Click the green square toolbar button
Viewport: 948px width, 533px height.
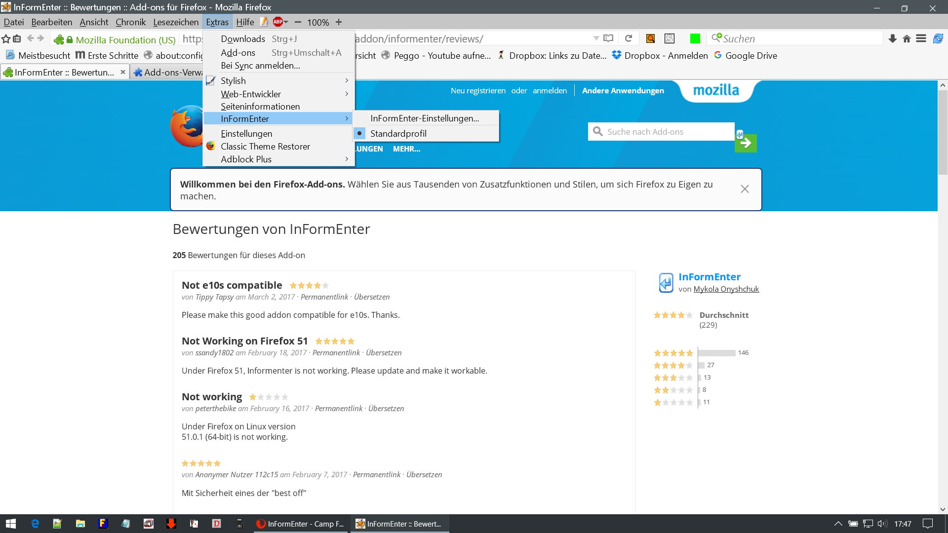(x=695, y=38)
